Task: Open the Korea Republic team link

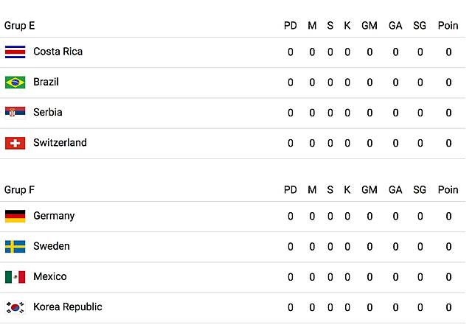Action: point(68,307)
